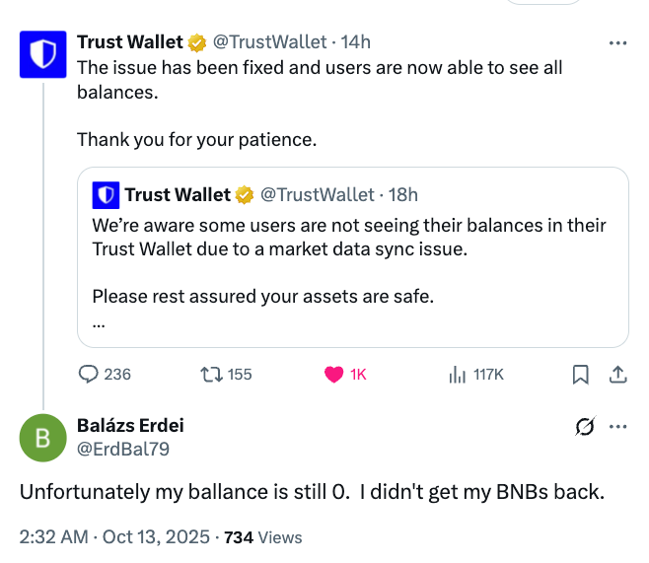Click the 14h timestamp on main tweet
Image resolution: width=649 pixels, height=563 pixels.
[x=355, y=42]
